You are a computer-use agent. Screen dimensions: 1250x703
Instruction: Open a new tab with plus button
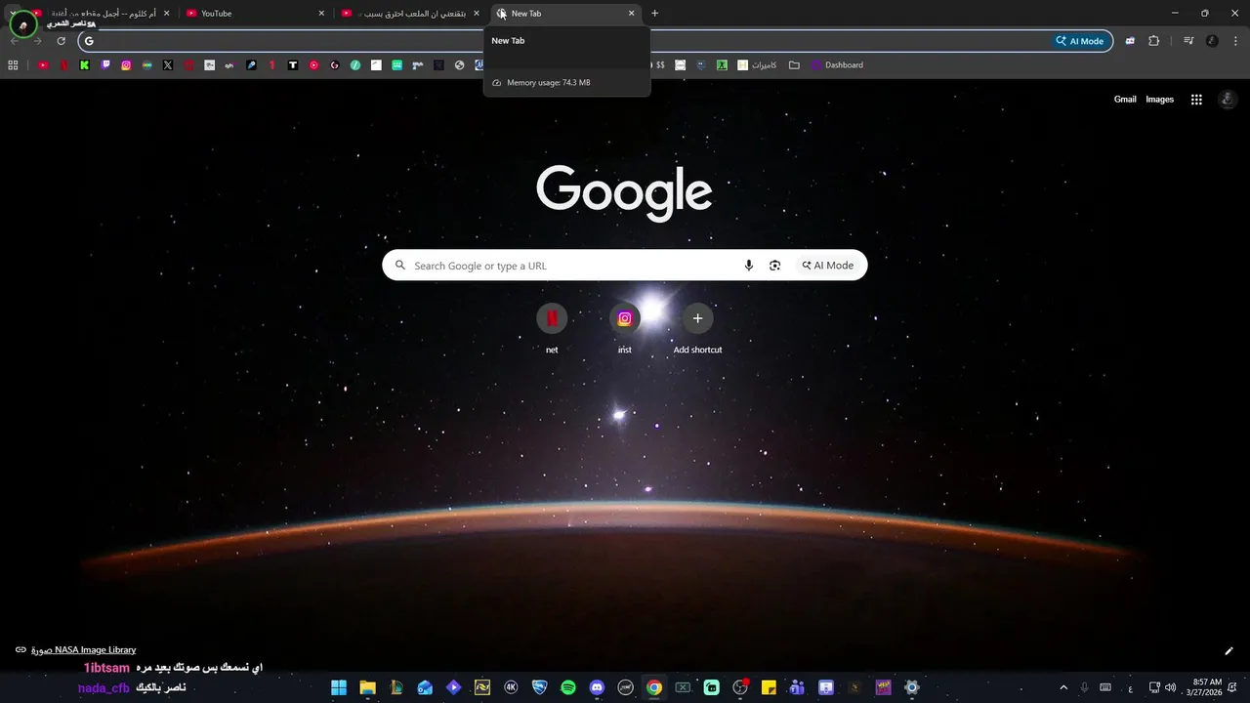(x=654, y=14)
